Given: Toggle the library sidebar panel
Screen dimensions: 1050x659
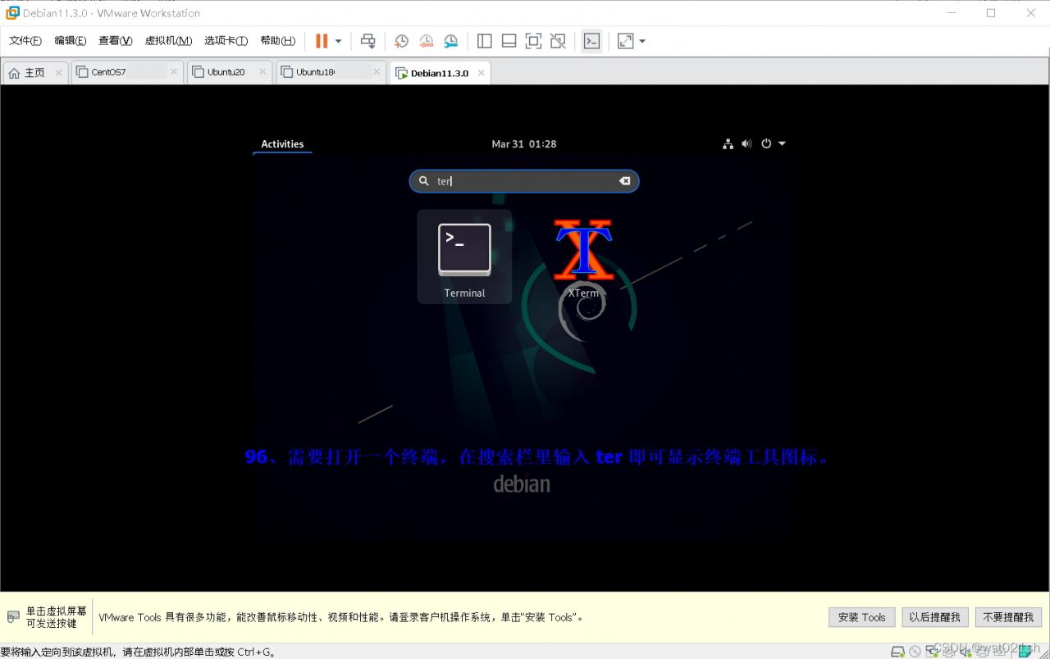Looking at the screenshot, I should [x=484, y=41].
